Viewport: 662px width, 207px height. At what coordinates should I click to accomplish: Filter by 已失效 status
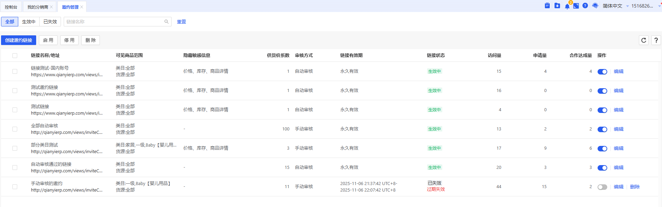[x=50, y=22]
